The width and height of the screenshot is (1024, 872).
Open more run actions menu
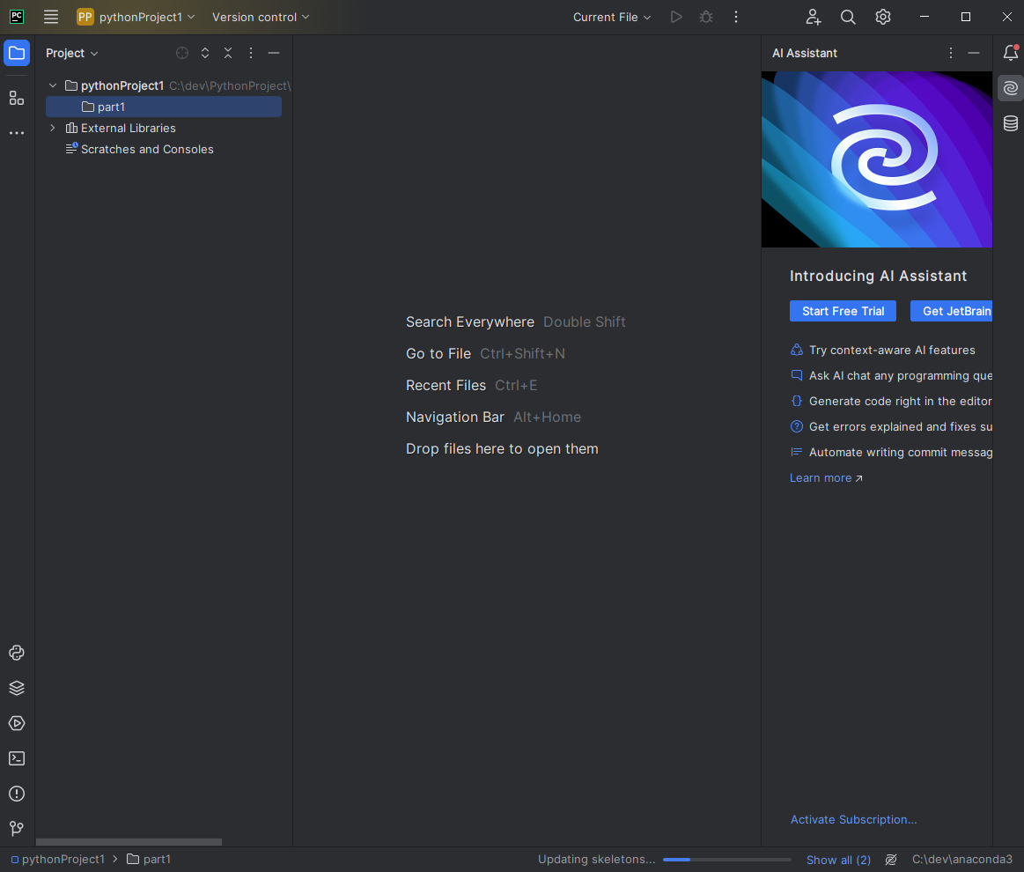click(736, 17)
